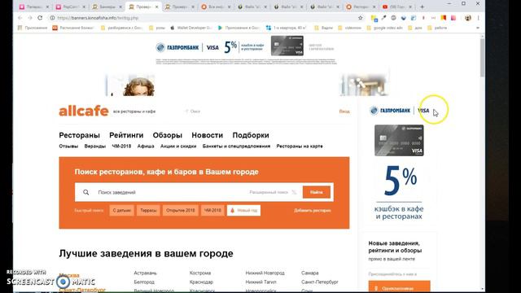The image size is (521, 293).
Task: Open the videonow bookmark folder
Action: (349, 28)
